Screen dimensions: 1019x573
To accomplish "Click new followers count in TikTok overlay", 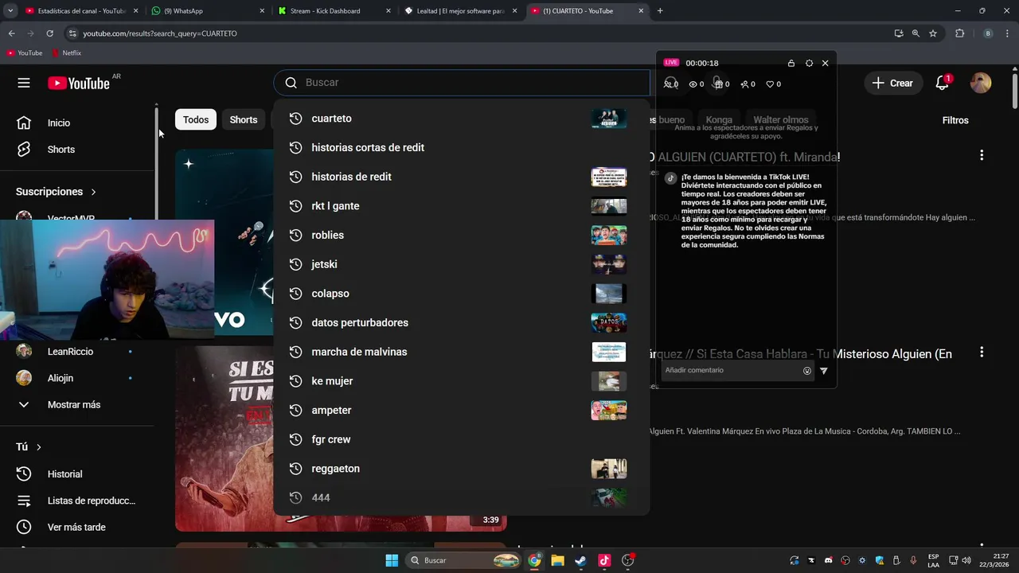I will point(748,84).
